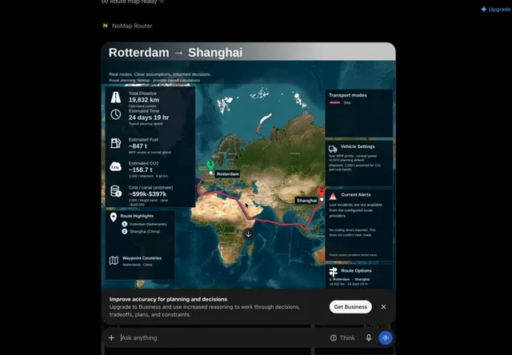Toggle the Think mode button
This screenshot has height=355, width=512.
[342, 337]
